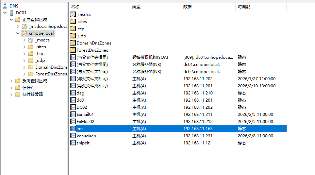Image resolution: width=315 pixels, height=175 pixels.
Task: Click the _tcp folder icon in list pane
Action: click(x=73, y=29)
